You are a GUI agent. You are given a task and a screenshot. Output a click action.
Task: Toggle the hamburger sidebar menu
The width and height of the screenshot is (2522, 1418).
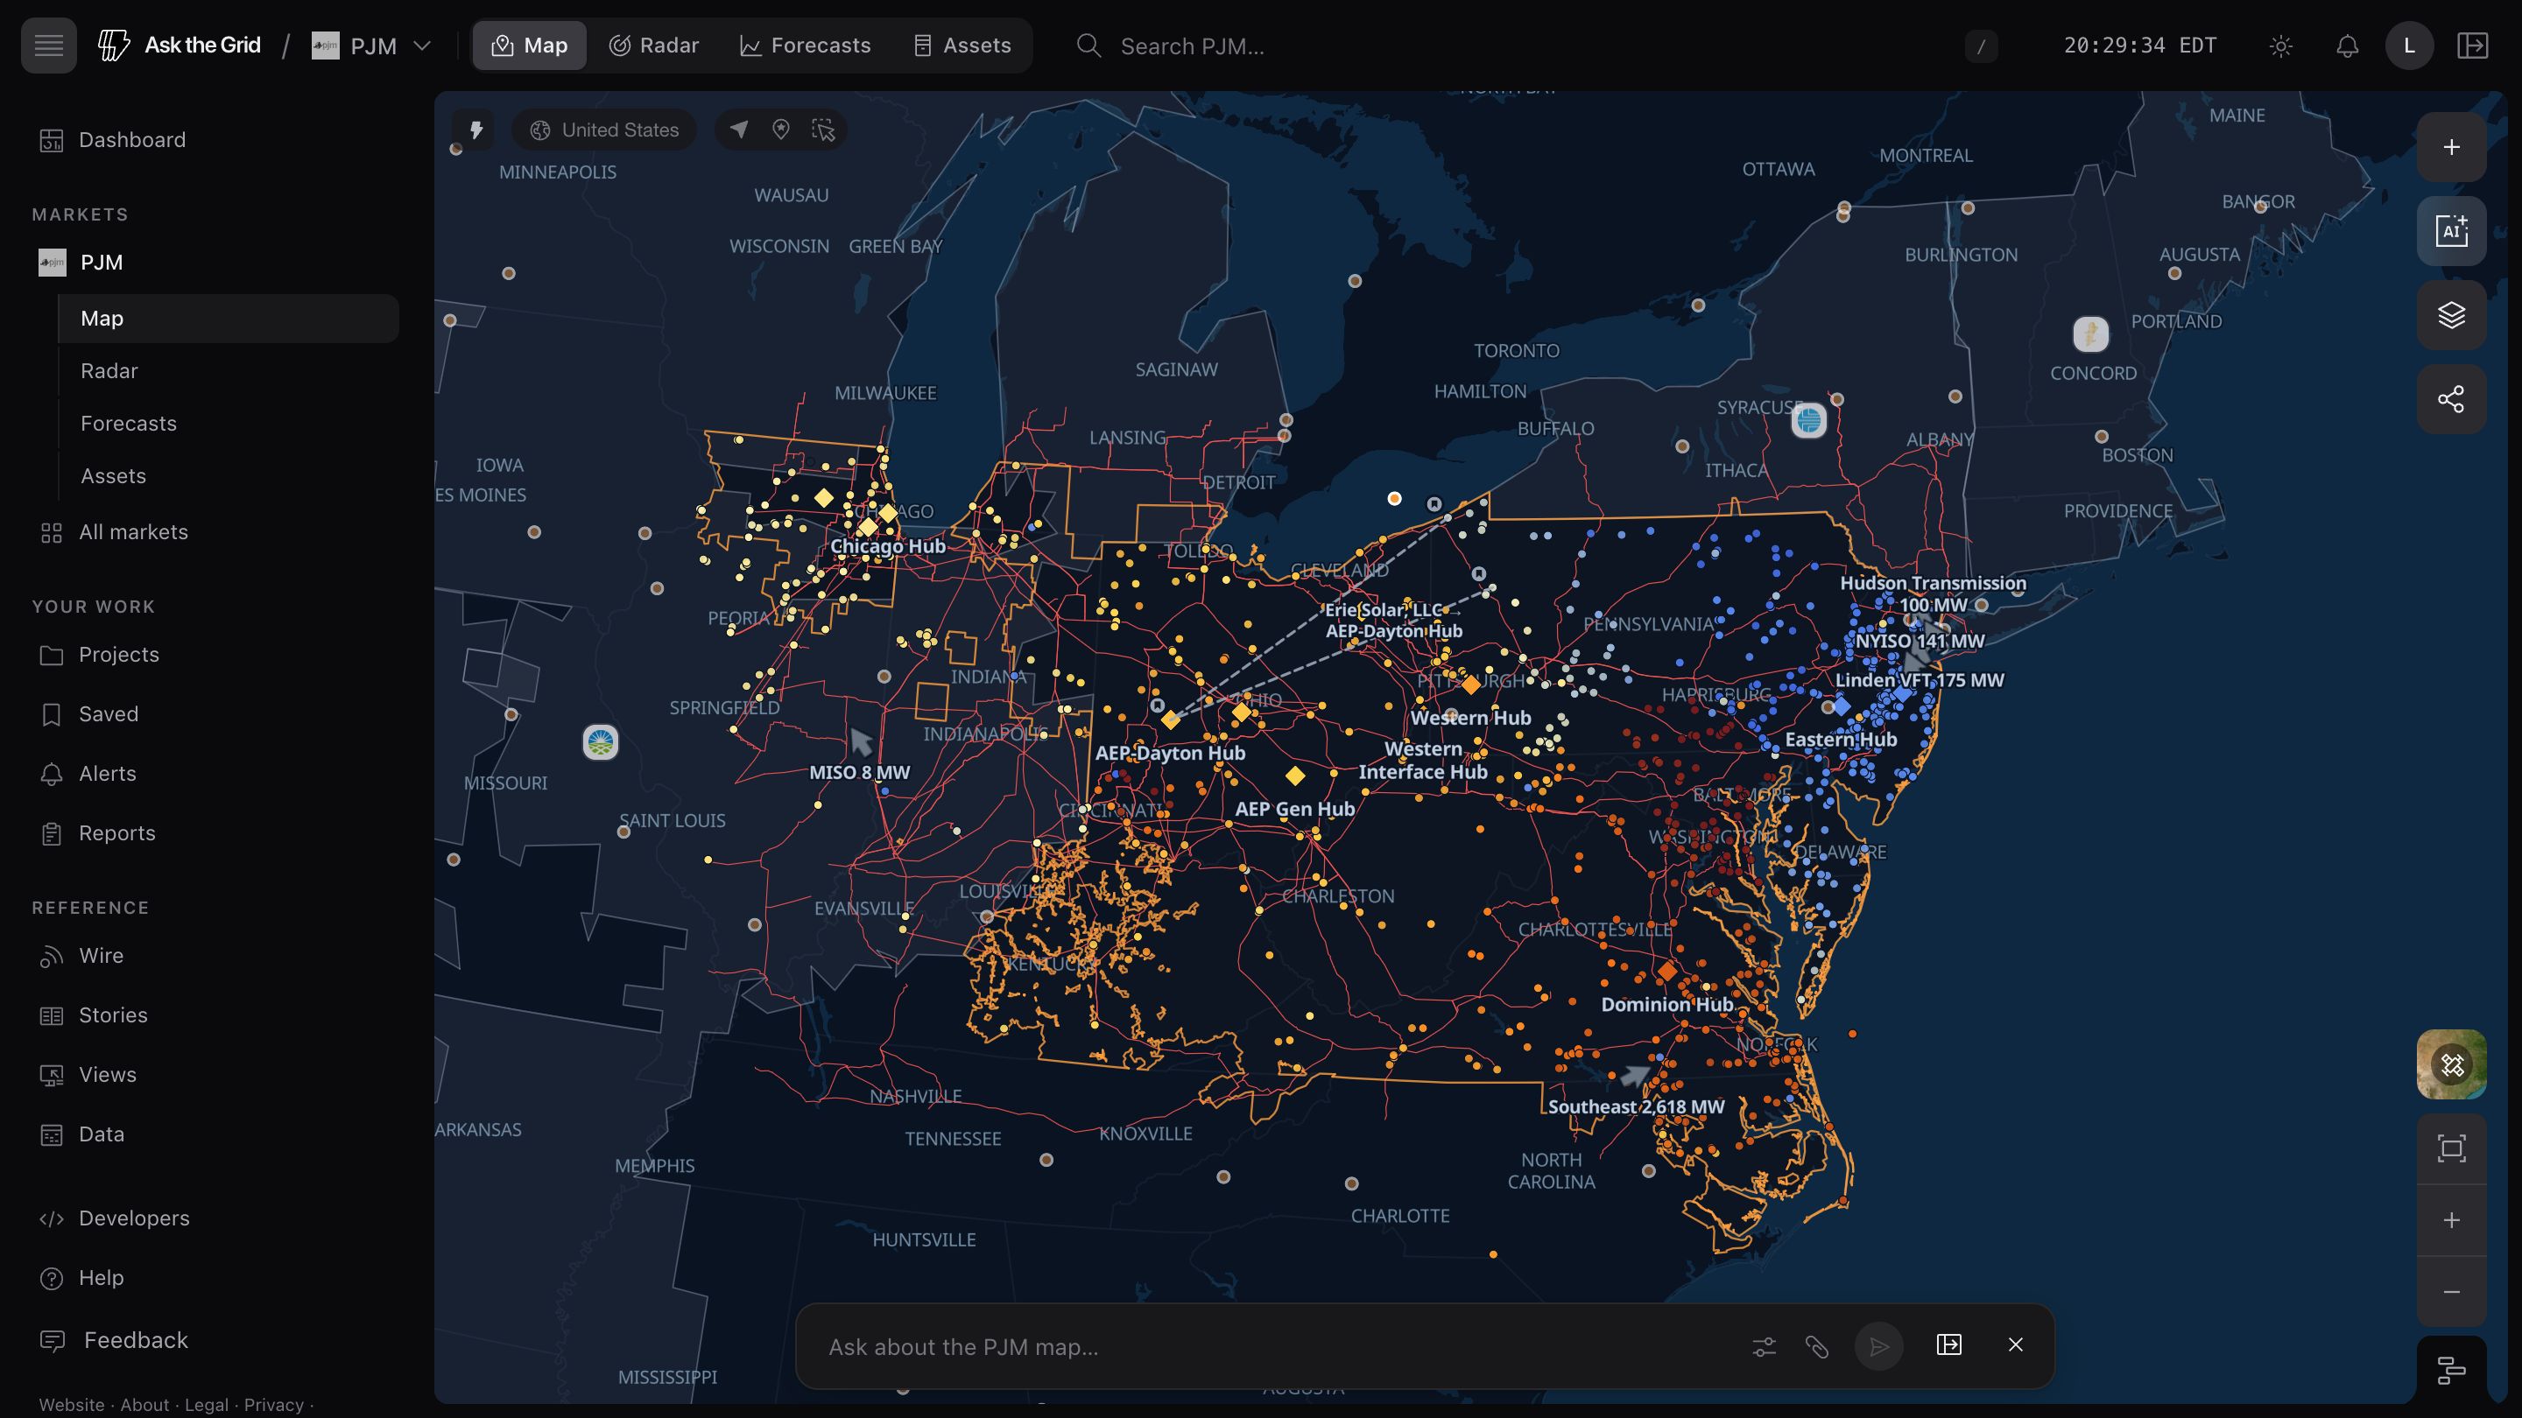click(x=48, y=45)
